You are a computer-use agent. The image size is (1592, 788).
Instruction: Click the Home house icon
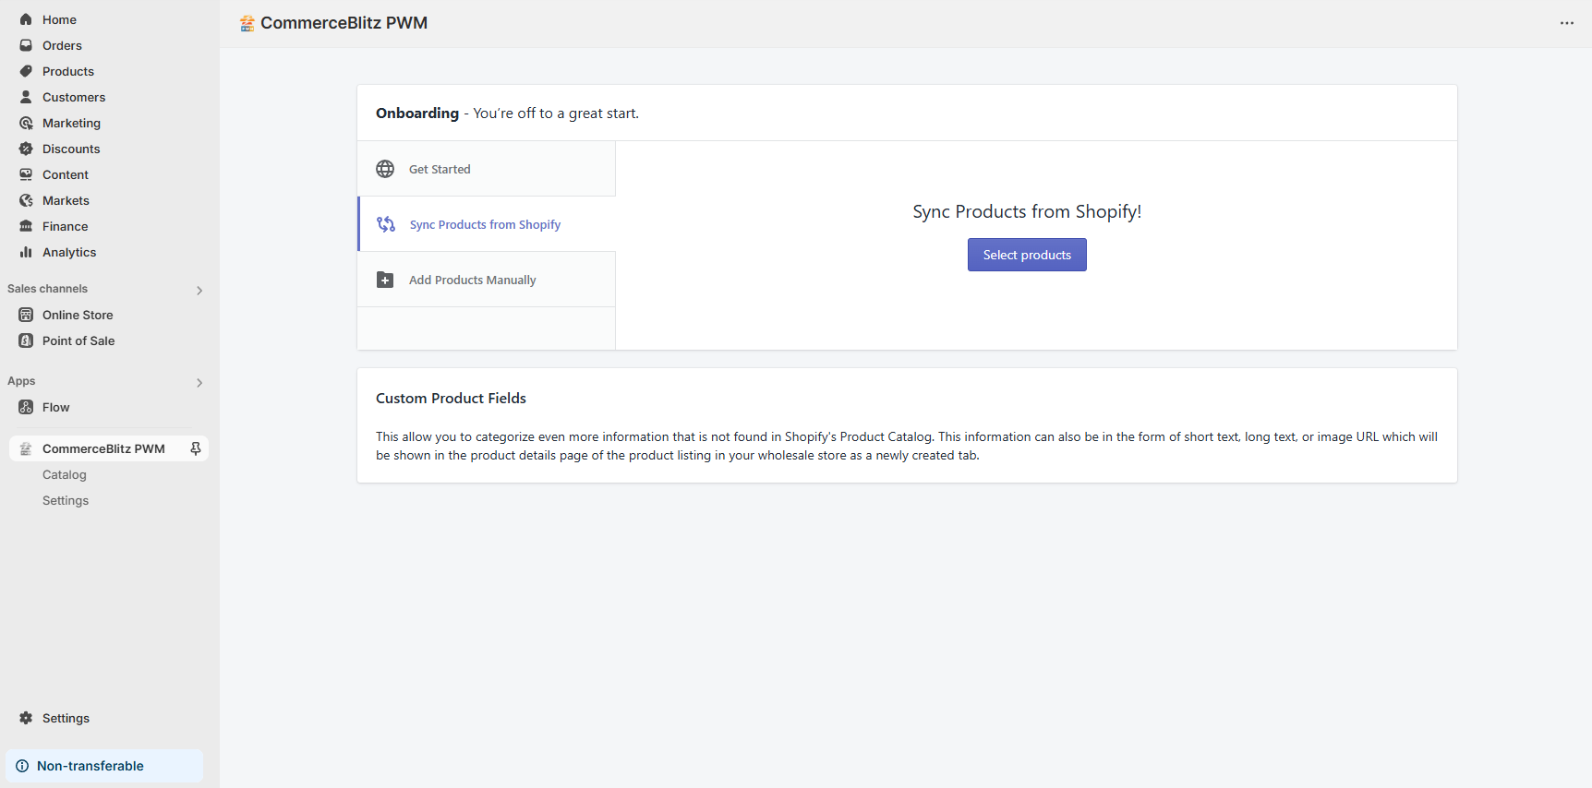(26, 19)
